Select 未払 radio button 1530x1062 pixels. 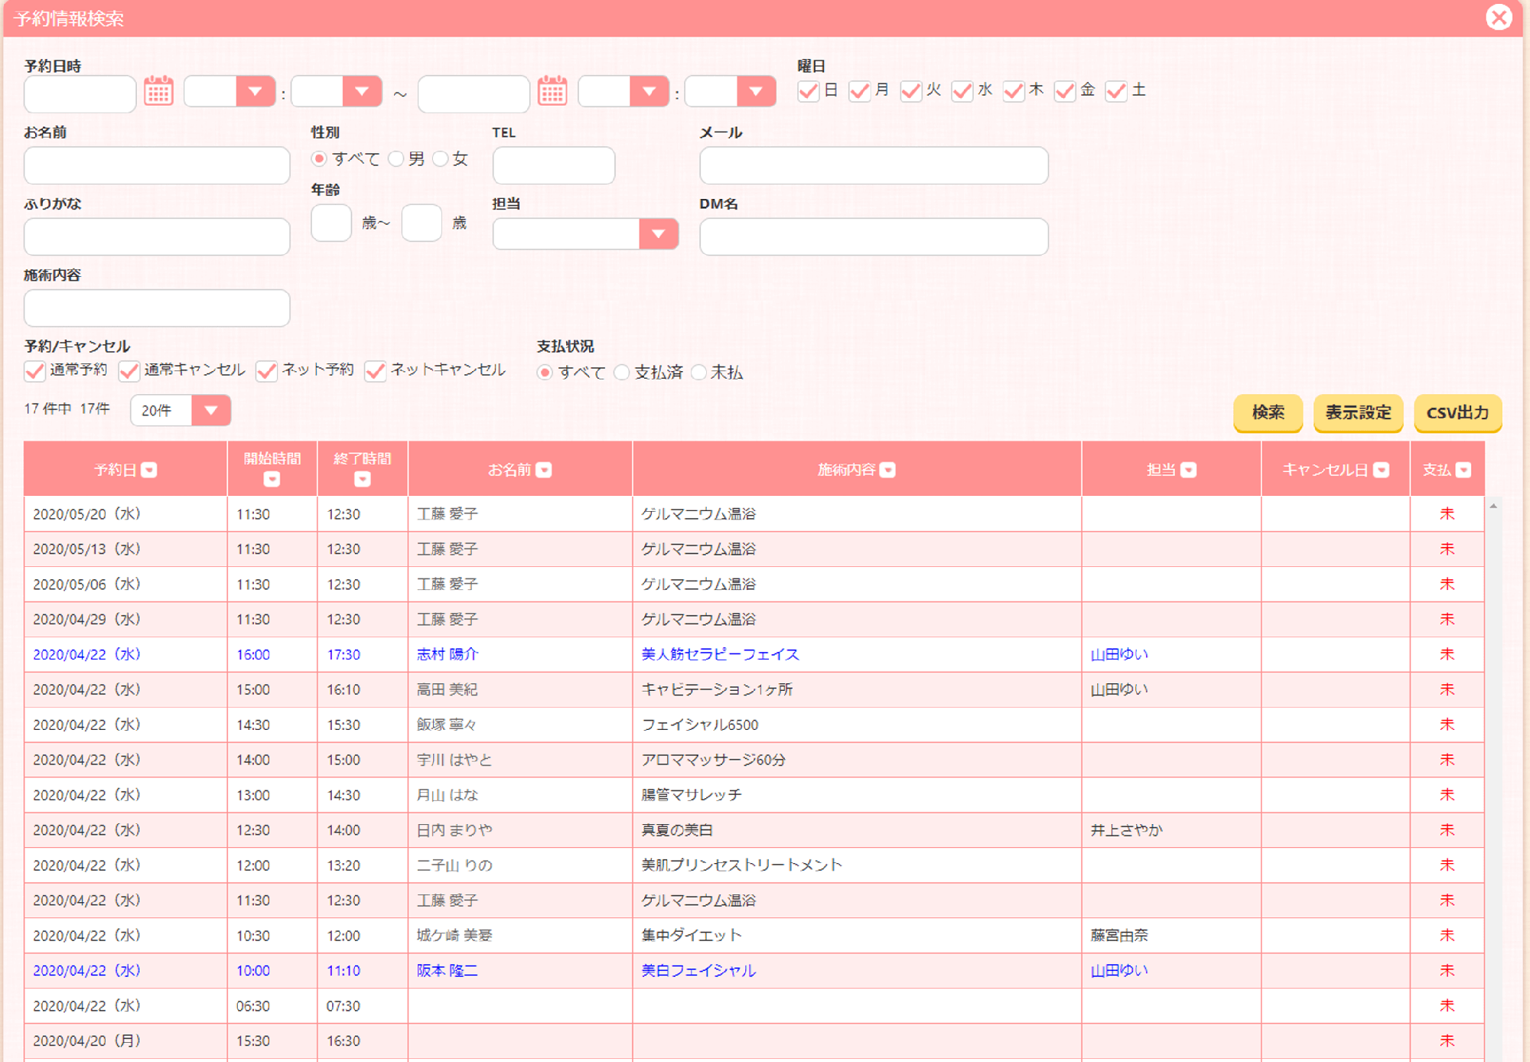click(698, 372)
